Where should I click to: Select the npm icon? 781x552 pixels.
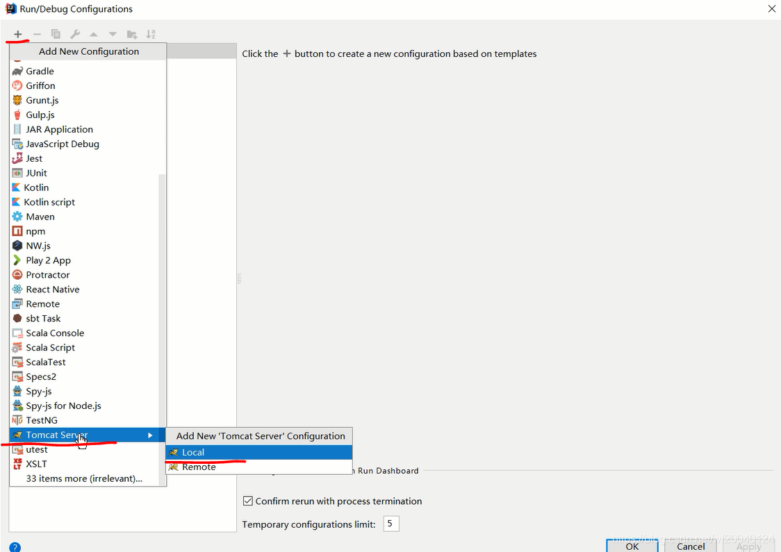point(17,231)
